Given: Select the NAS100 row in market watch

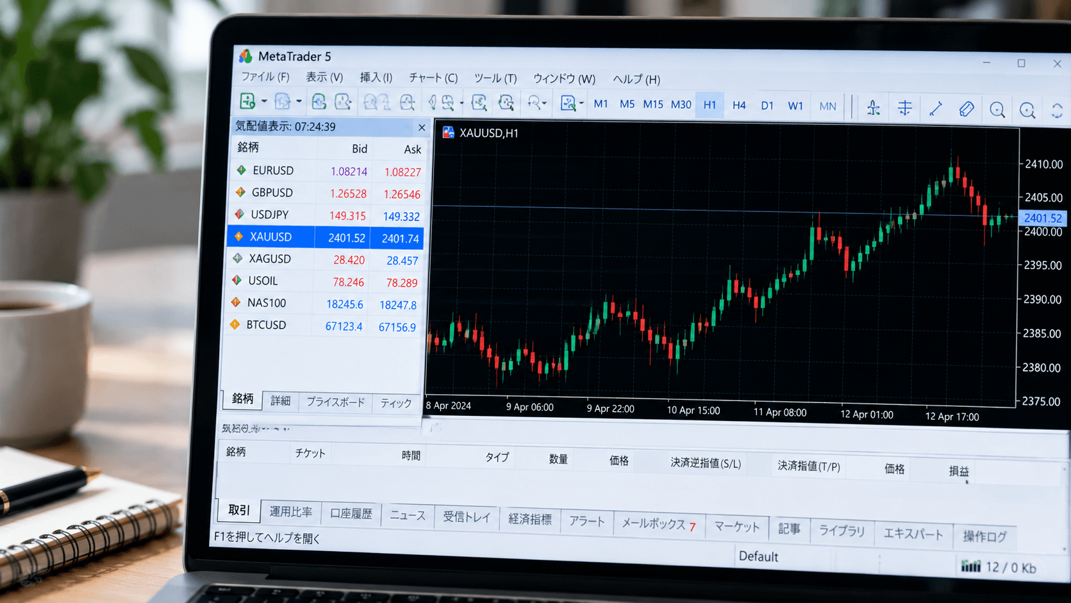Looking at the screenshot, I should (x=324, y=304).
